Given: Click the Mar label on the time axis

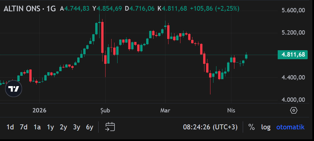Looking at the screenshot, I should [165, 110].
